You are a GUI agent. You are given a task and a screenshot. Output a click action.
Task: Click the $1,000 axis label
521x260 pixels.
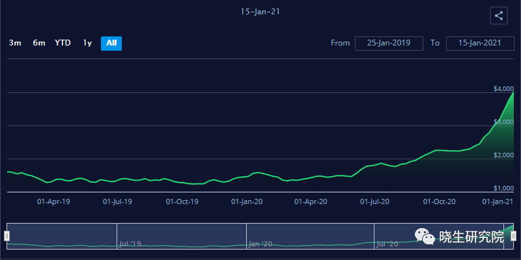[503, 188]
